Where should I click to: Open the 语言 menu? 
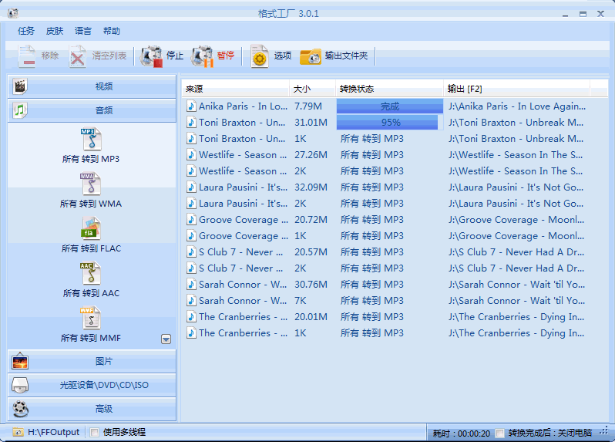[x=83, y=31]
